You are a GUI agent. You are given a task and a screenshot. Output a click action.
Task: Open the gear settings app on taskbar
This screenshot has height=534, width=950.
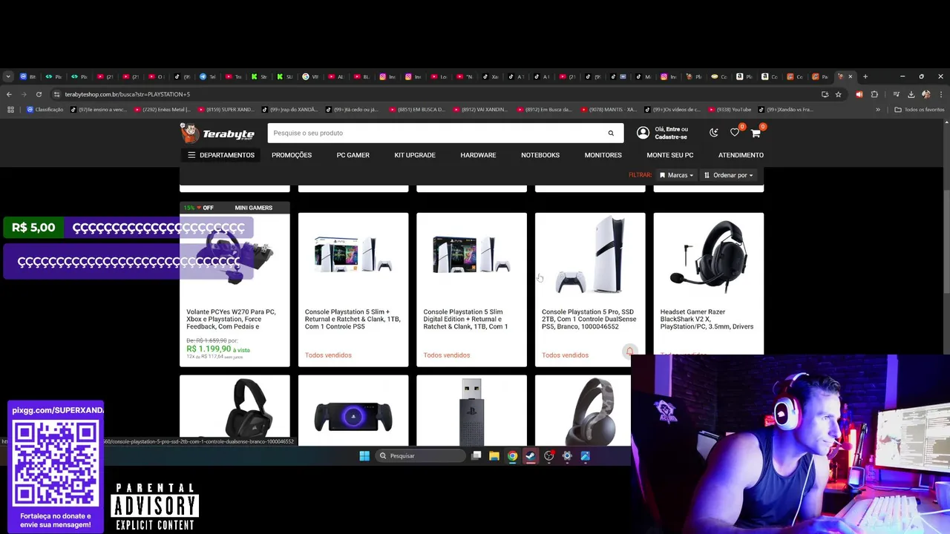(x=567, y=455)
